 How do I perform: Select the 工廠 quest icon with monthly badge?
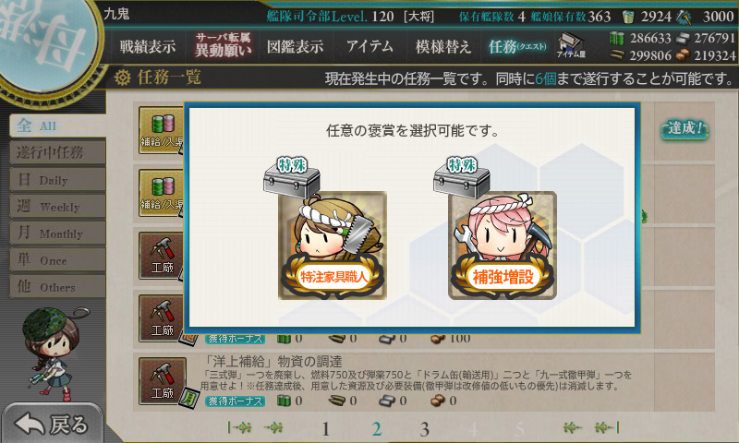click(x=163, y=381)
